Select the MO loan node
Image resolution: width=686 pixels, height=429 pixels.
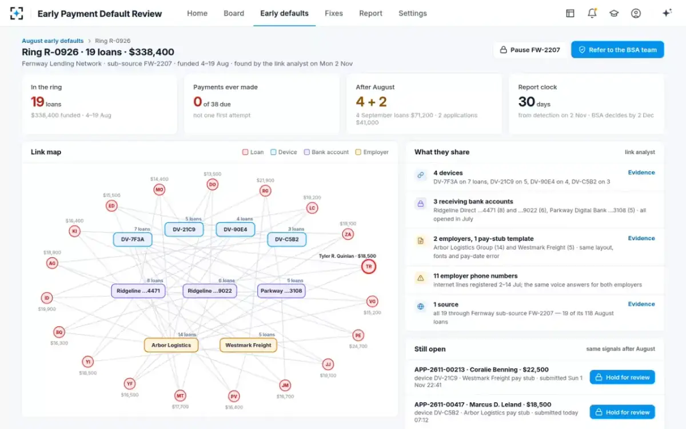(x=159, y=189)
